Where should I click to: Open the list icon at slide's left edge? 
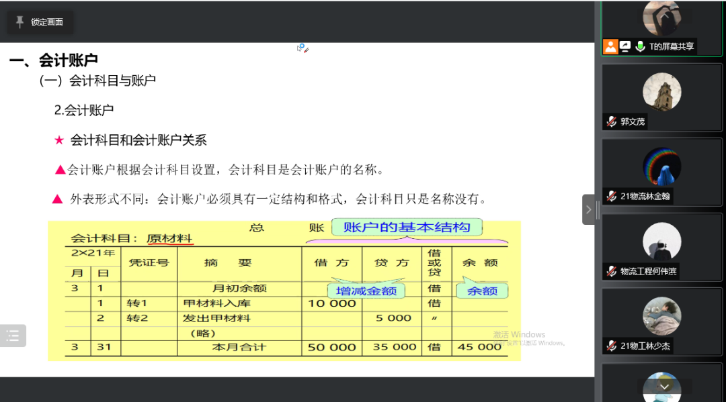pyautogui.click(x=13, y=336)
